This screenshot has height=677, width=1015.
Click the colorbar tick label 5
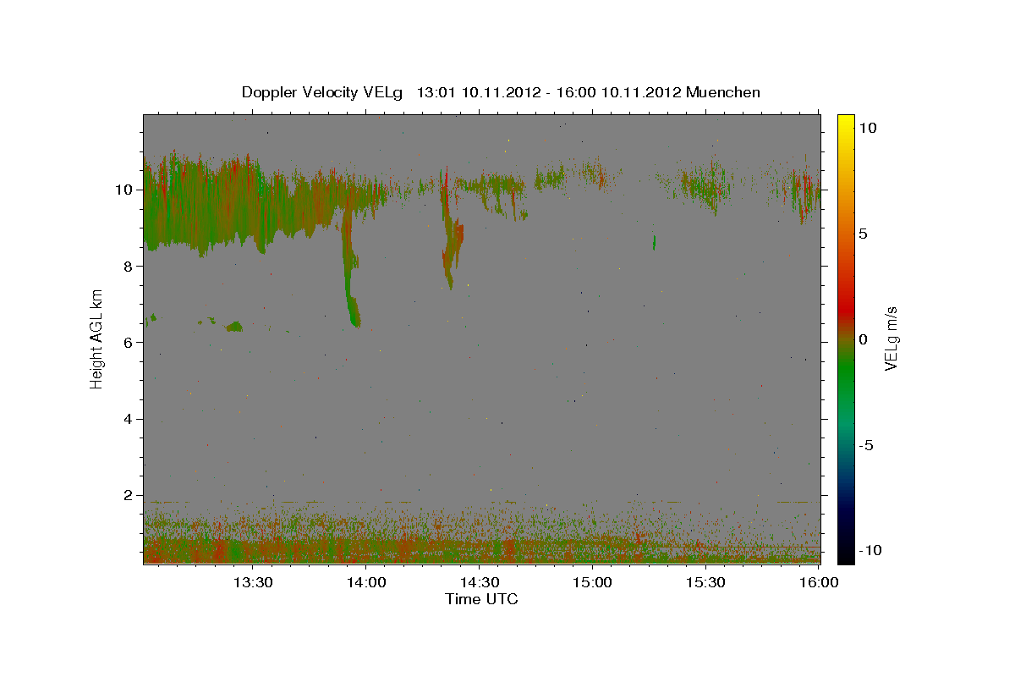863,234
